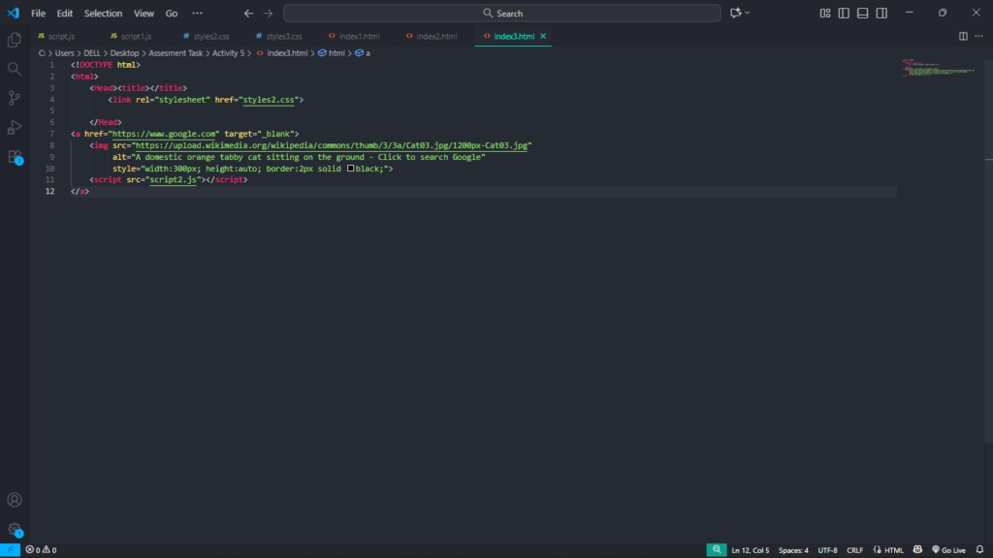Open the Extensions view
Image resolution: width=993 pixels, height=558 pixels.
tap(15, 156)
